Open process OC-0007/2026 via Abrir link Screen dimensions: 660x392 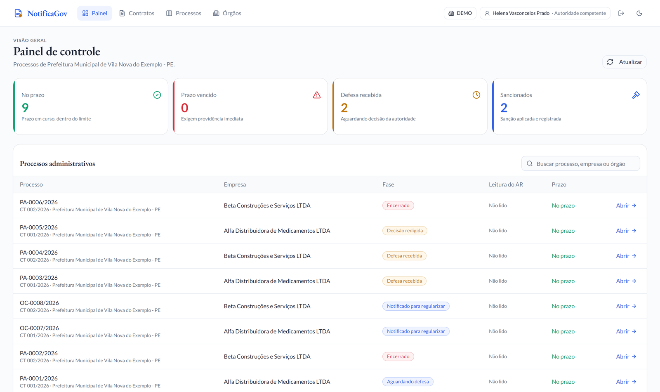626,331
